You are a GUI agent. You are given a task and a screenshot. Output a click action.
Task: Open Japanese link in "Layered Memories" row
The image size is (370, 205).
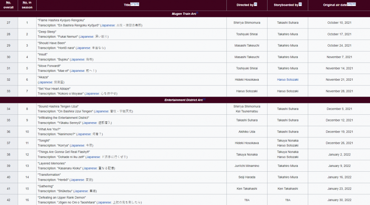[x=90, y=168]
